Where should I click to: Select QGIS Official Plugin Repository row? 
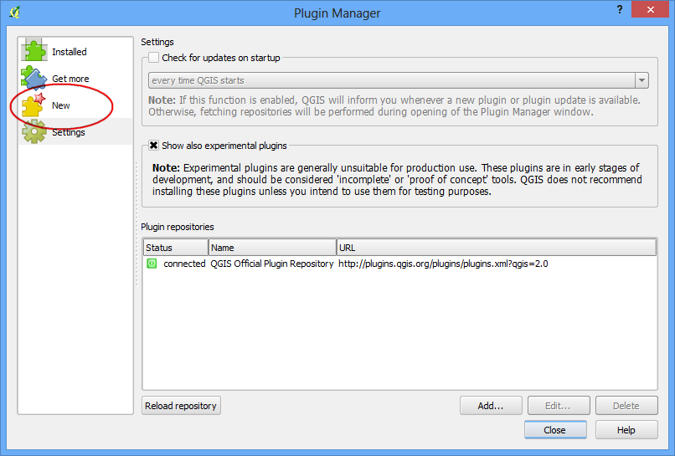click(x=399, y=264)
